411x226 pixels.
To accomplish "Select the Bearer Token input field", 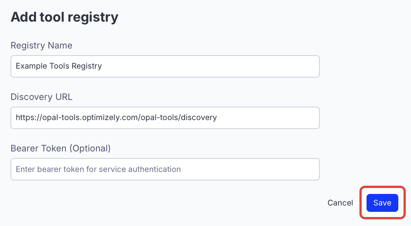I will tap(165, 169).
